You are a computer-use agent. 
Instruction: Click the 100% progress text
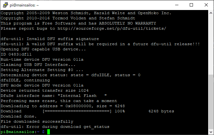point(119,111)
